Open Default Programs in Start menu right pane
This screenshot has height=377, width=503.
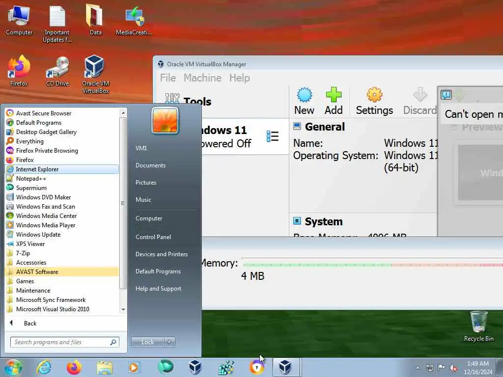point(158,271)
